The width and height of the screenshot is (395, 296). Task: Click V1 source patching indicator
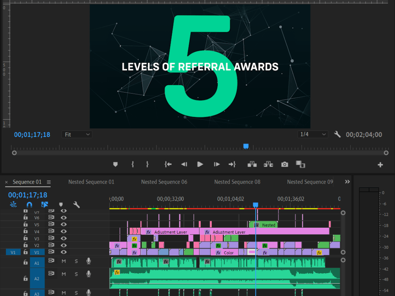13,252
